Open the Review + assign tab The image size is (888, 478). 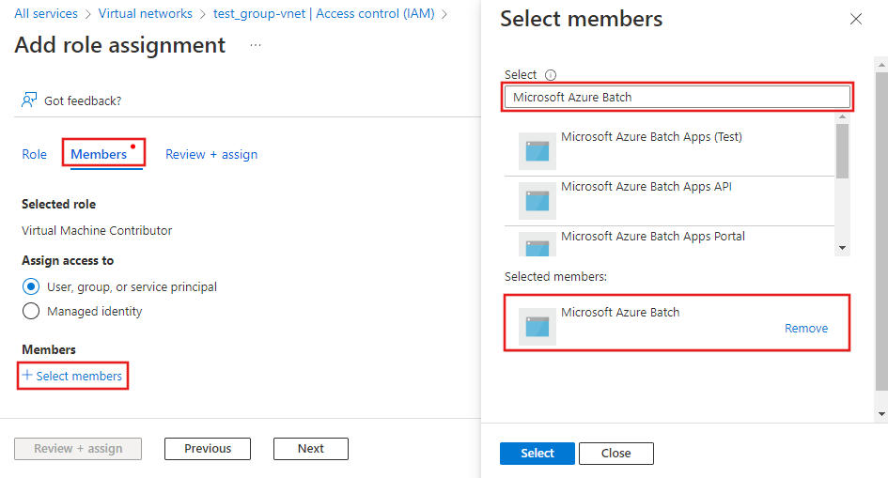pyautogui.click(x=211, y=154)
